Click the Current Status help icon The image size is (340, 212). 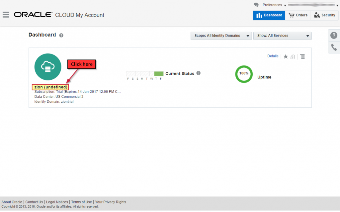coord(198,73)
